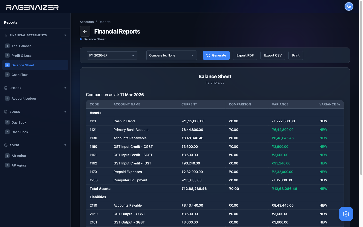Viewport: 363px width, 227px height.
Task: Select Balance Sheet in sidebar
Action: 35,65
